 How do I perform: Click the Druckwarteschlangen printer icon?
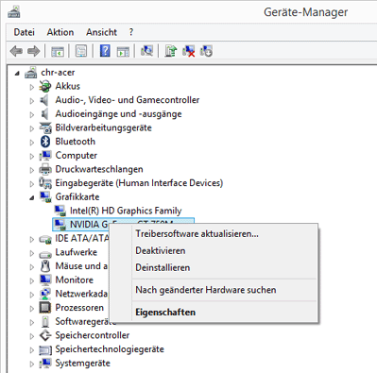point(45,169)
